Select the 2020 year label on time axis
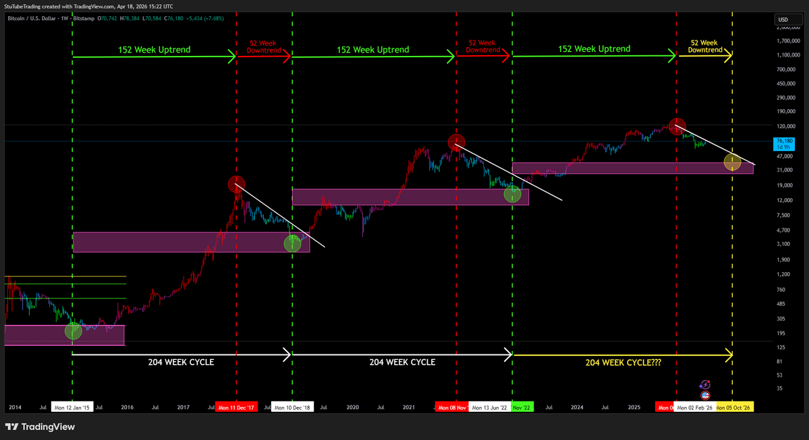The image size is (809, 440). 352,407
